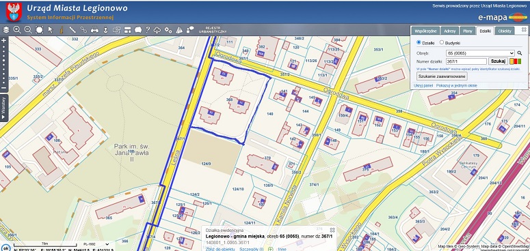Click the street view pegman icon
Viewport: 530px width, 251px height.
[105, 29]
